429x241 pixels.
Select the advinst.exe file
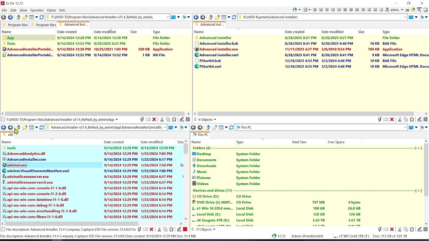(x=17, y=165)
